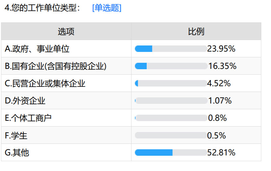
Task: Click the progress bar for 民营企业或集体企业
Action: coord(171,83)
